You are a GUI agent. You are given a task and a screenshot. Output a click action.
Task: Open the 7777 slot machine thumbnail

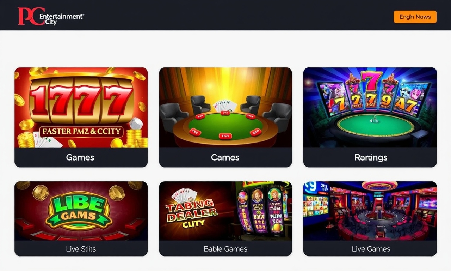(x=81, y=108)
